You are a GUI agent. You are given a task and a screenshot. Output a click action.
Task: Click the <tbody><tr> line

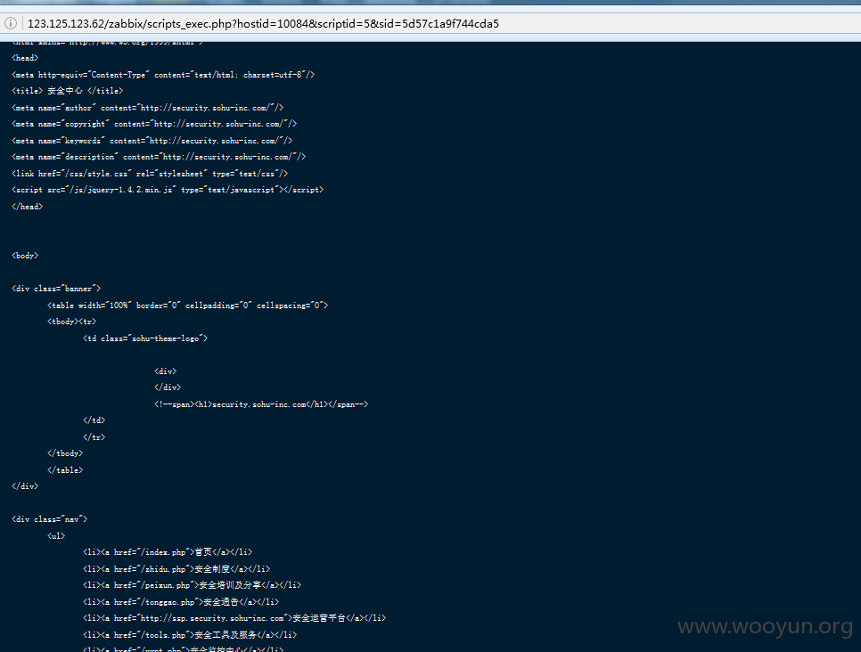72,322
